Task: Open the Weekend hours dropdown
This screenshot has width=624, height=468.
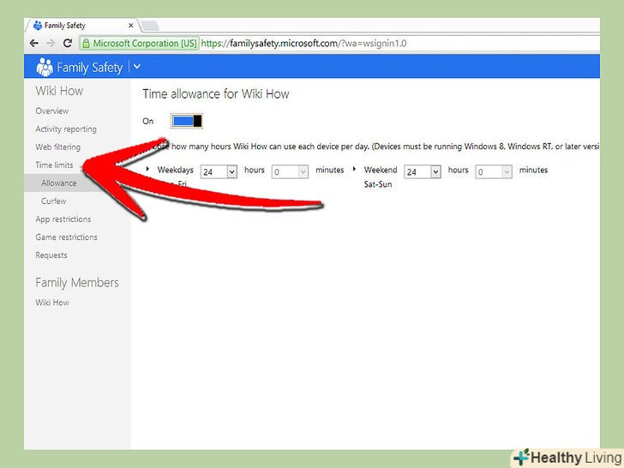Action: (423, 171)
